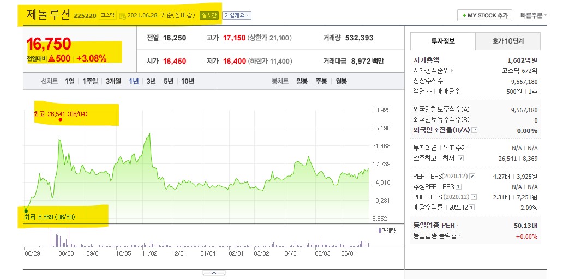
Task: Select the 10년 line chart period
Action: tap(188, 81)
